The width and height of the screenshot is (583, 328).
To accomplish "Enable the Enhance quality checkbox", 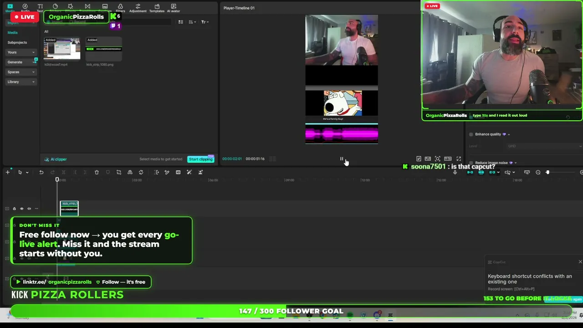I will [471, 134].
